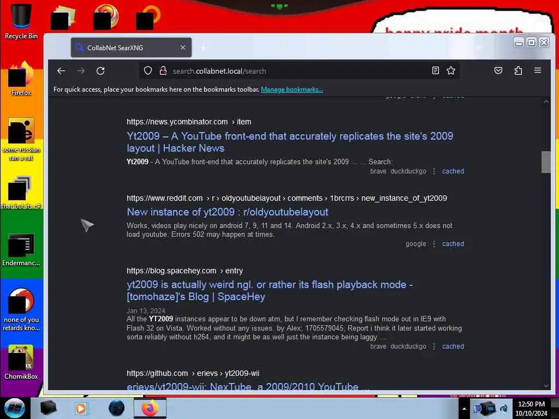Open cached link for Hacker News result
Image resolution: width=559 pixels, height=419 pixels.
pyautogui.click(x=453, y=171)
